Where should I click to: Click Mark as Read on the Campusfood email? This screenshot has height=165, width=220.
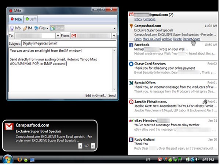point(151,38)
